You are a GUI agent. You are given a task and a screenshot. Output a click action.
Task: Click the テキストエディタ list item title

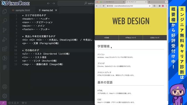(104, 72)
